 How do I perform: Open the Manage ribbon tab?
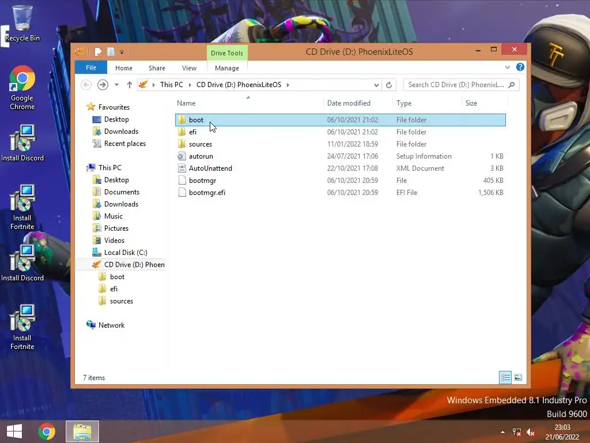pyautogui.click(x=227, y=68)
